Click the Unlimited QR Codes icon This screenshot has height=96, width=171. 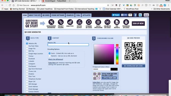107,22
